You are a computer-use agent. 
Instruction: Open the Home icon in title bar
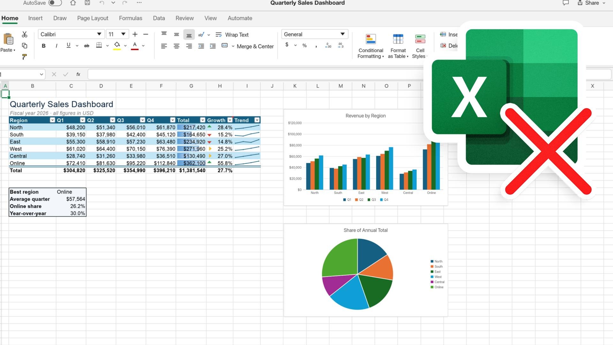click(x=73, y=3)
